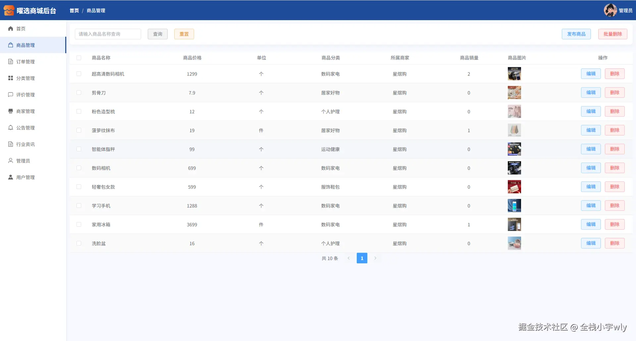Open 用户管理 in the sidebar
636x341 pixels.
coord(33,177)
